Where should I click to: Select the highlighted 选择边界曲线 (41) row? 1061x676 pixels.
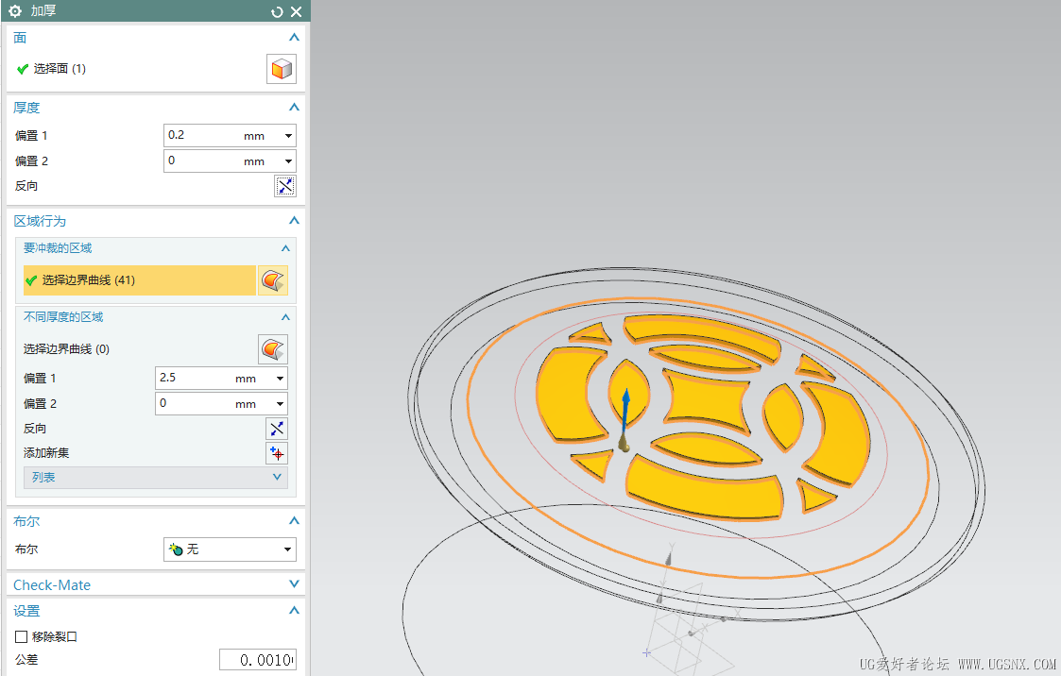tap(140, 279)
